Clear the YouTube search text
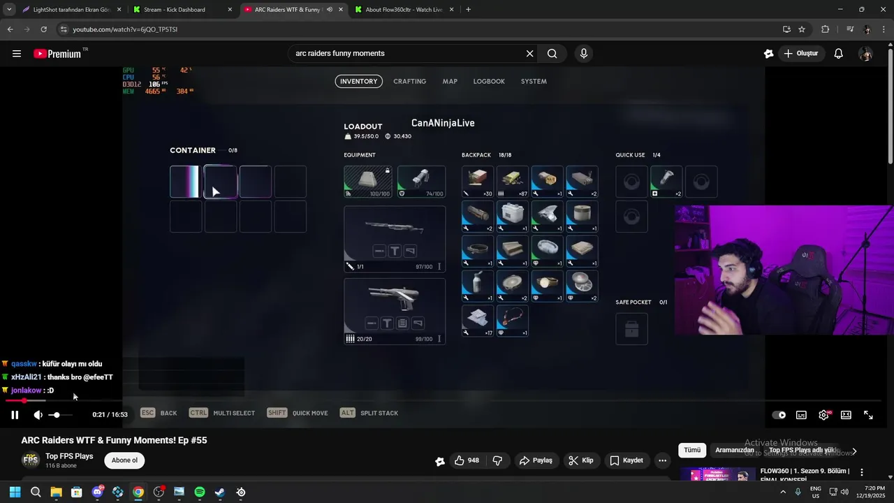894x503 pixels. pyautogui.click(x=529, y=54)
